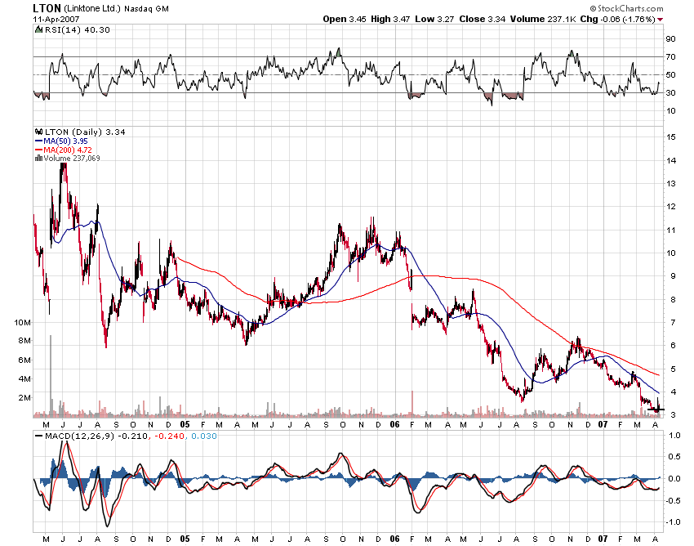Image resolution: width=694 pixels, height=546 pixels.
Task: Click the 7 price level on price axis
Action: point(673,323)
